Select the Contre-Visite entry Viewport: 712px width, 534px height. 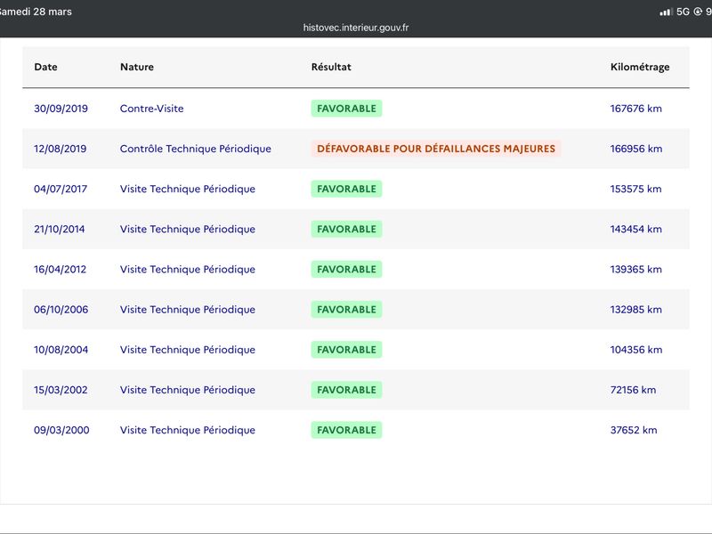click(x=152, y=109)
